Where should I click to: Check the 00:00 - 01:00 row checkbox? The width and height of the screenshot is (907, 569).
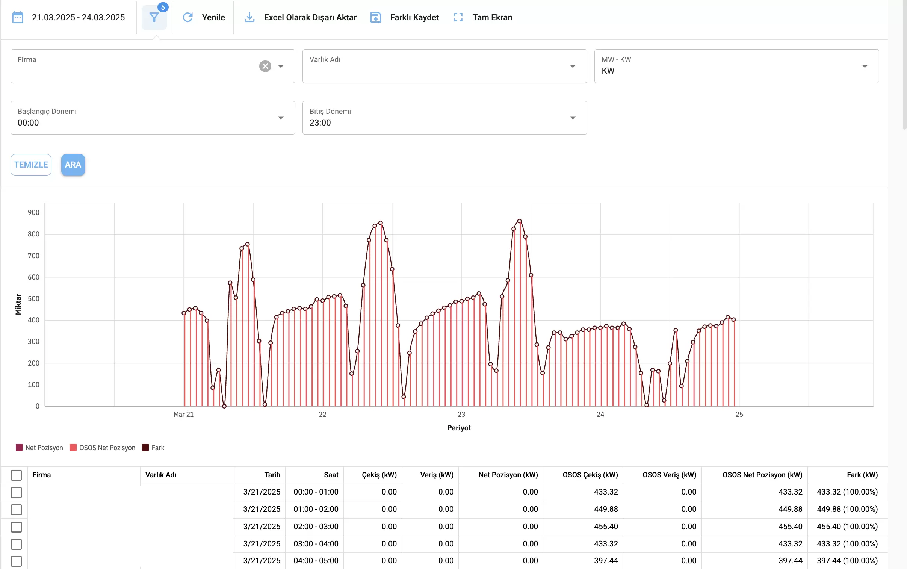coord(16,492)
